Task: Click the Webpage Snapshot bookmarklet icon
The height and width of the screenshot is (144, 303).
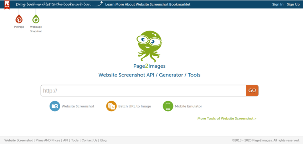Action: [36, 20]
